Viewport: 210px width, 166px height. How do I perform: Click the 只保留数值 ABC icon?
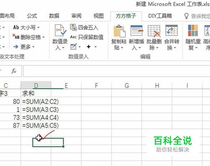(73, 37)
